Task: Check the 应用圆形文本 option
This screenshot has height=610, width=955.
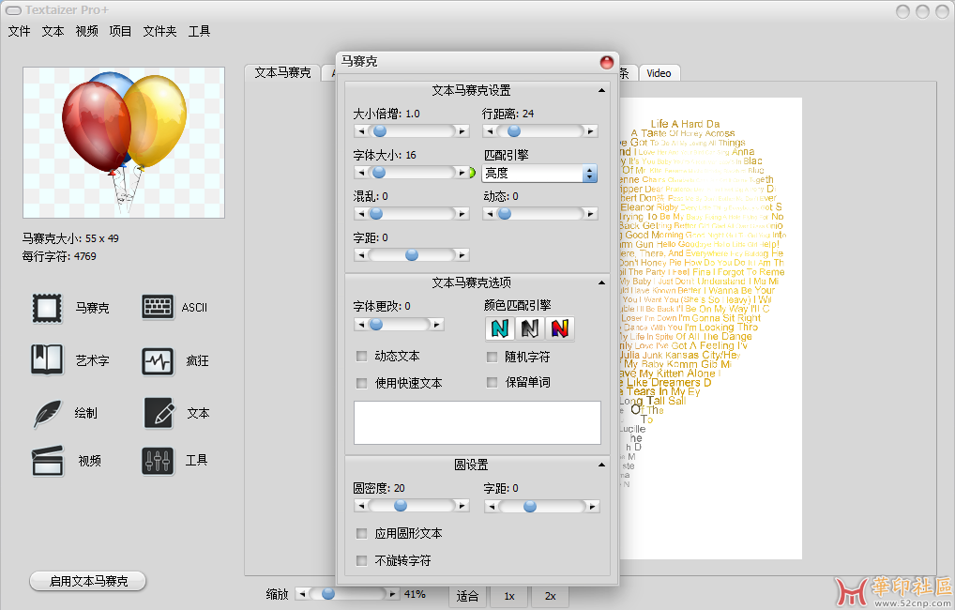Action: 362,533
